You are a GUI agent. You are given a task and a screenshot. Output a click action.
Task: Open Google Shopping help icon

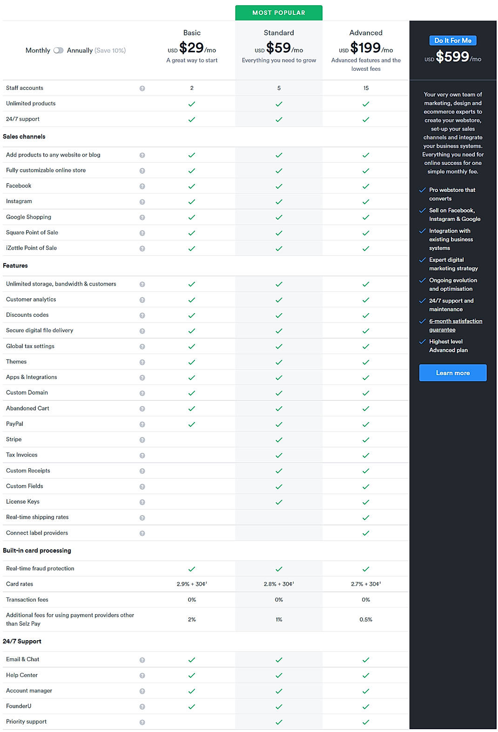pos(142,218)
